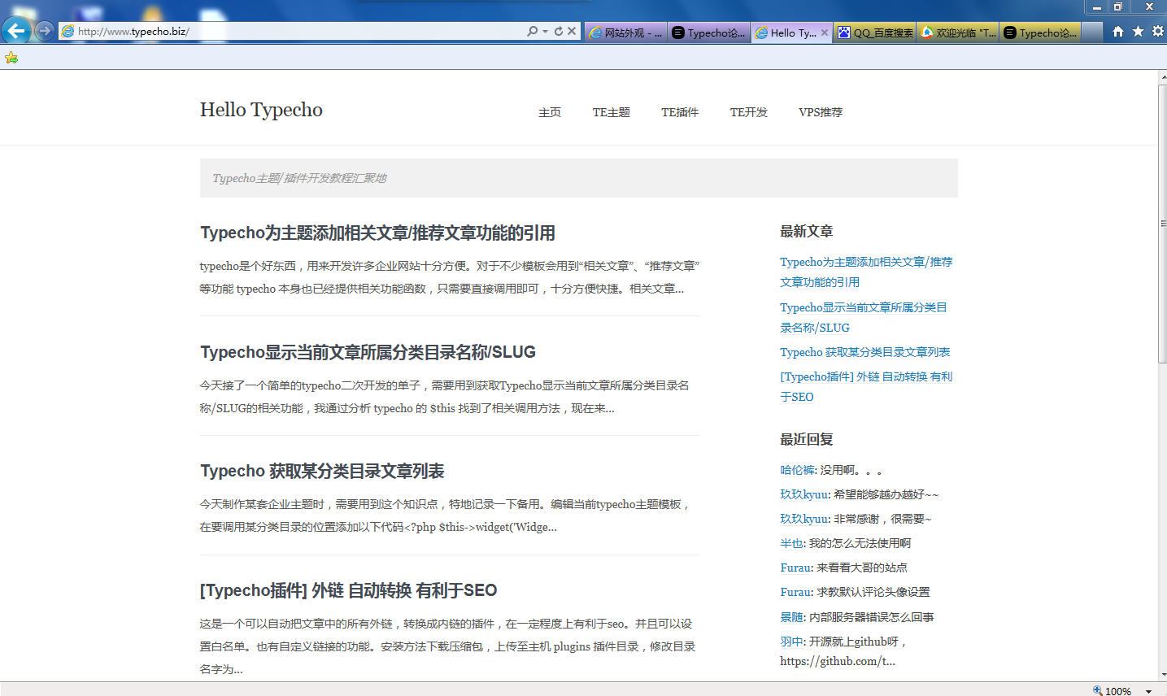Minimize the browser window
The width and height of the screenshot is (1167, 696).
tap(1096, 7)
